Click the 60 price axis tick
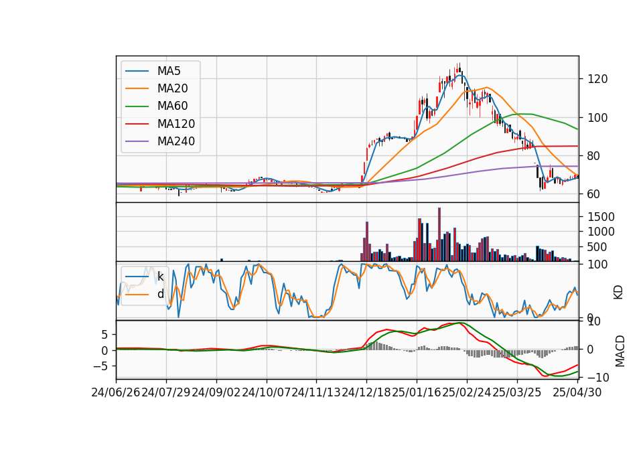Viewport: 643px width, 462px height. (x=594, y=194)
